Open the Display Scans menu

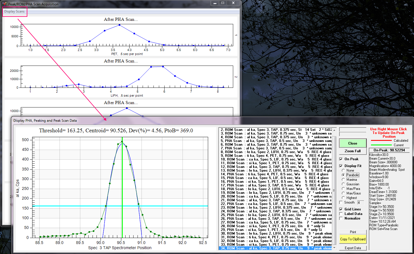point(15,11)
